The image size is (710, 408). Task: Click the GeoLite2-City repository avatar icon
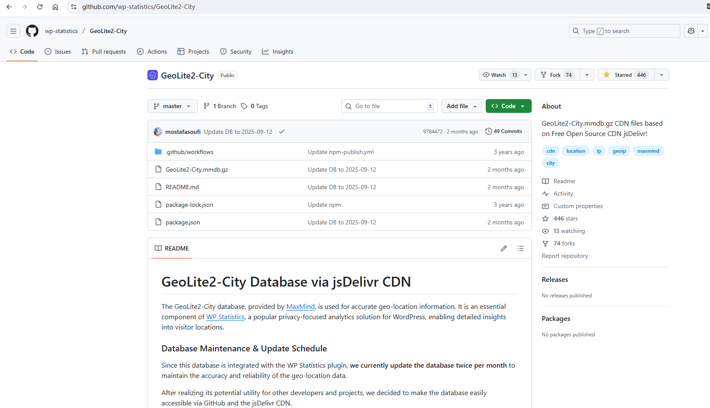(153, 75)
